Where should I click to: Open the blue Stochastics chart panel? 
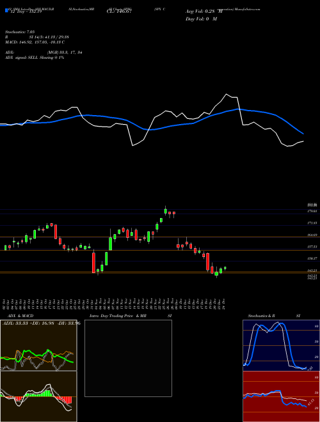coord(281,345)
